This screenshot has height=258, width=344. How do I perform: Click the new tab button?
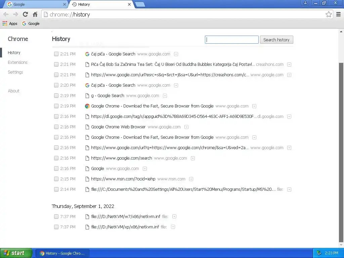coord(140,4)
